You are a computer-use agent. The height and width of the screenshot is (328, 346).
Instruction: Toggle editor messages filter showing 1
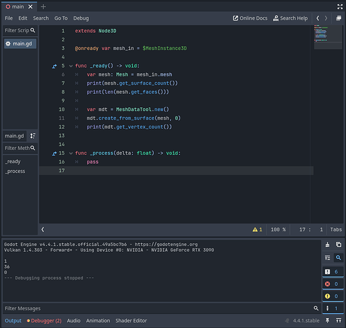pos(333,308)
